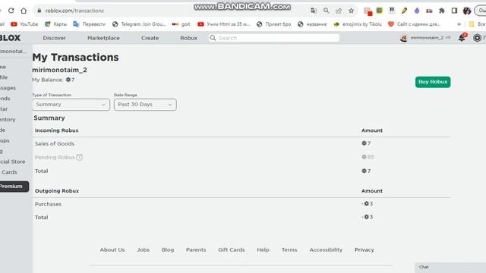Click the Buy Robux button
The height and width of the screenshot is (273, 486).
click(433, 82)
